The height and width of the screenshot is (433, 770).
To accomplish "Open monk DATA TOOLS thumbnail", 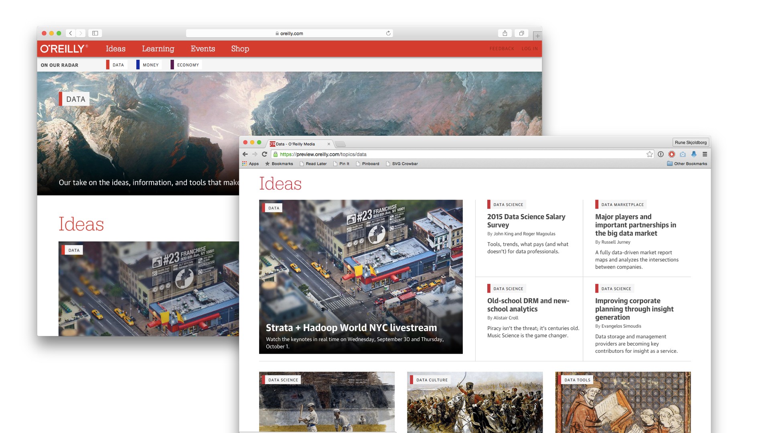I will (x=623, y=402).
